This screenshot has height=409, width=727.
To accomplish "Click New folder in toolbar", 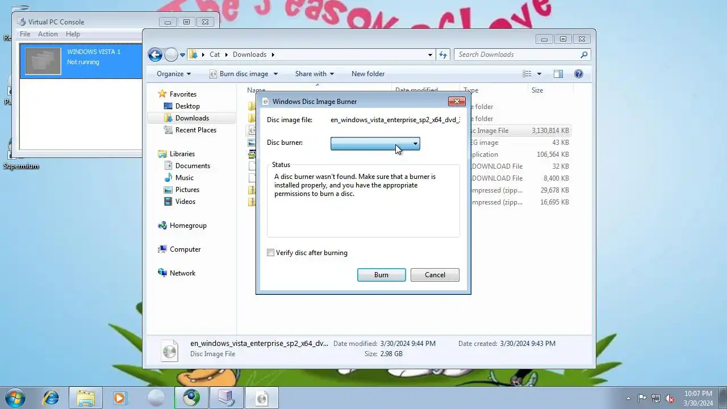I will click(x=368, y=74).
